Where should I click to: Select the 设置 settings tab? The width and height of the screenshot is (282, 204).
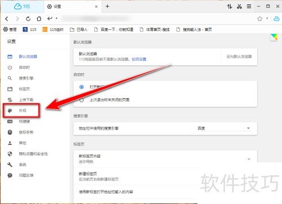pyautogui.click(x=72, y=7)
